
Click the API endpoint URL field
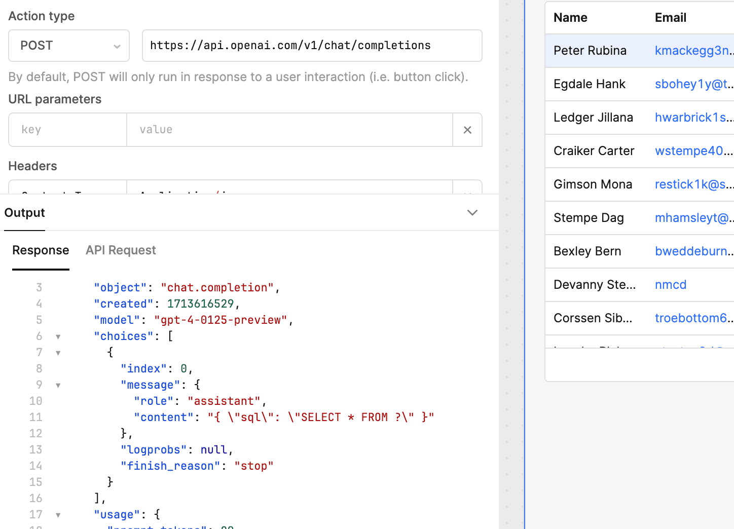point(312,46)
